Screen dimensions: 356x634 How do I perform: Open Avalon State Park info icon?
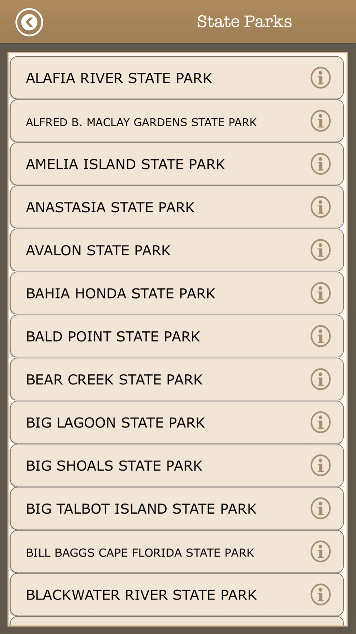pyautogui.click(x=320, y=250)
